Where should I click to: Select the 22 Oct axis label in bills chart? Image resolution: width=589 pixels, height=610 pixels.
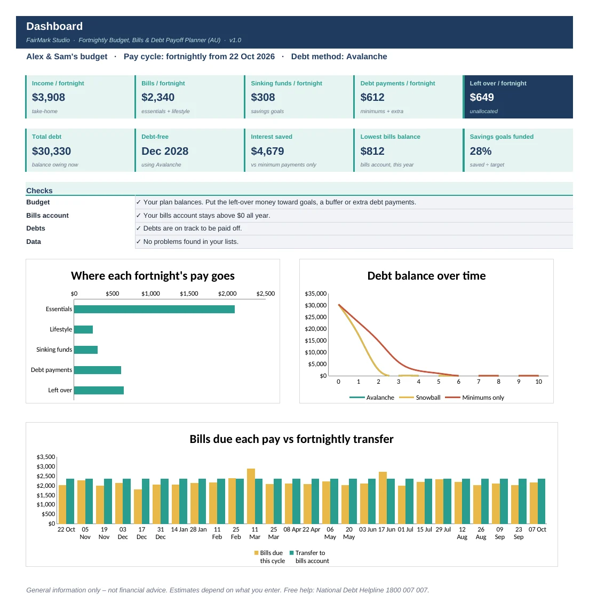point(66,530)
